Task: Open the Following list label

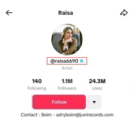Action: pyautogui.click(x=37, y=88)
